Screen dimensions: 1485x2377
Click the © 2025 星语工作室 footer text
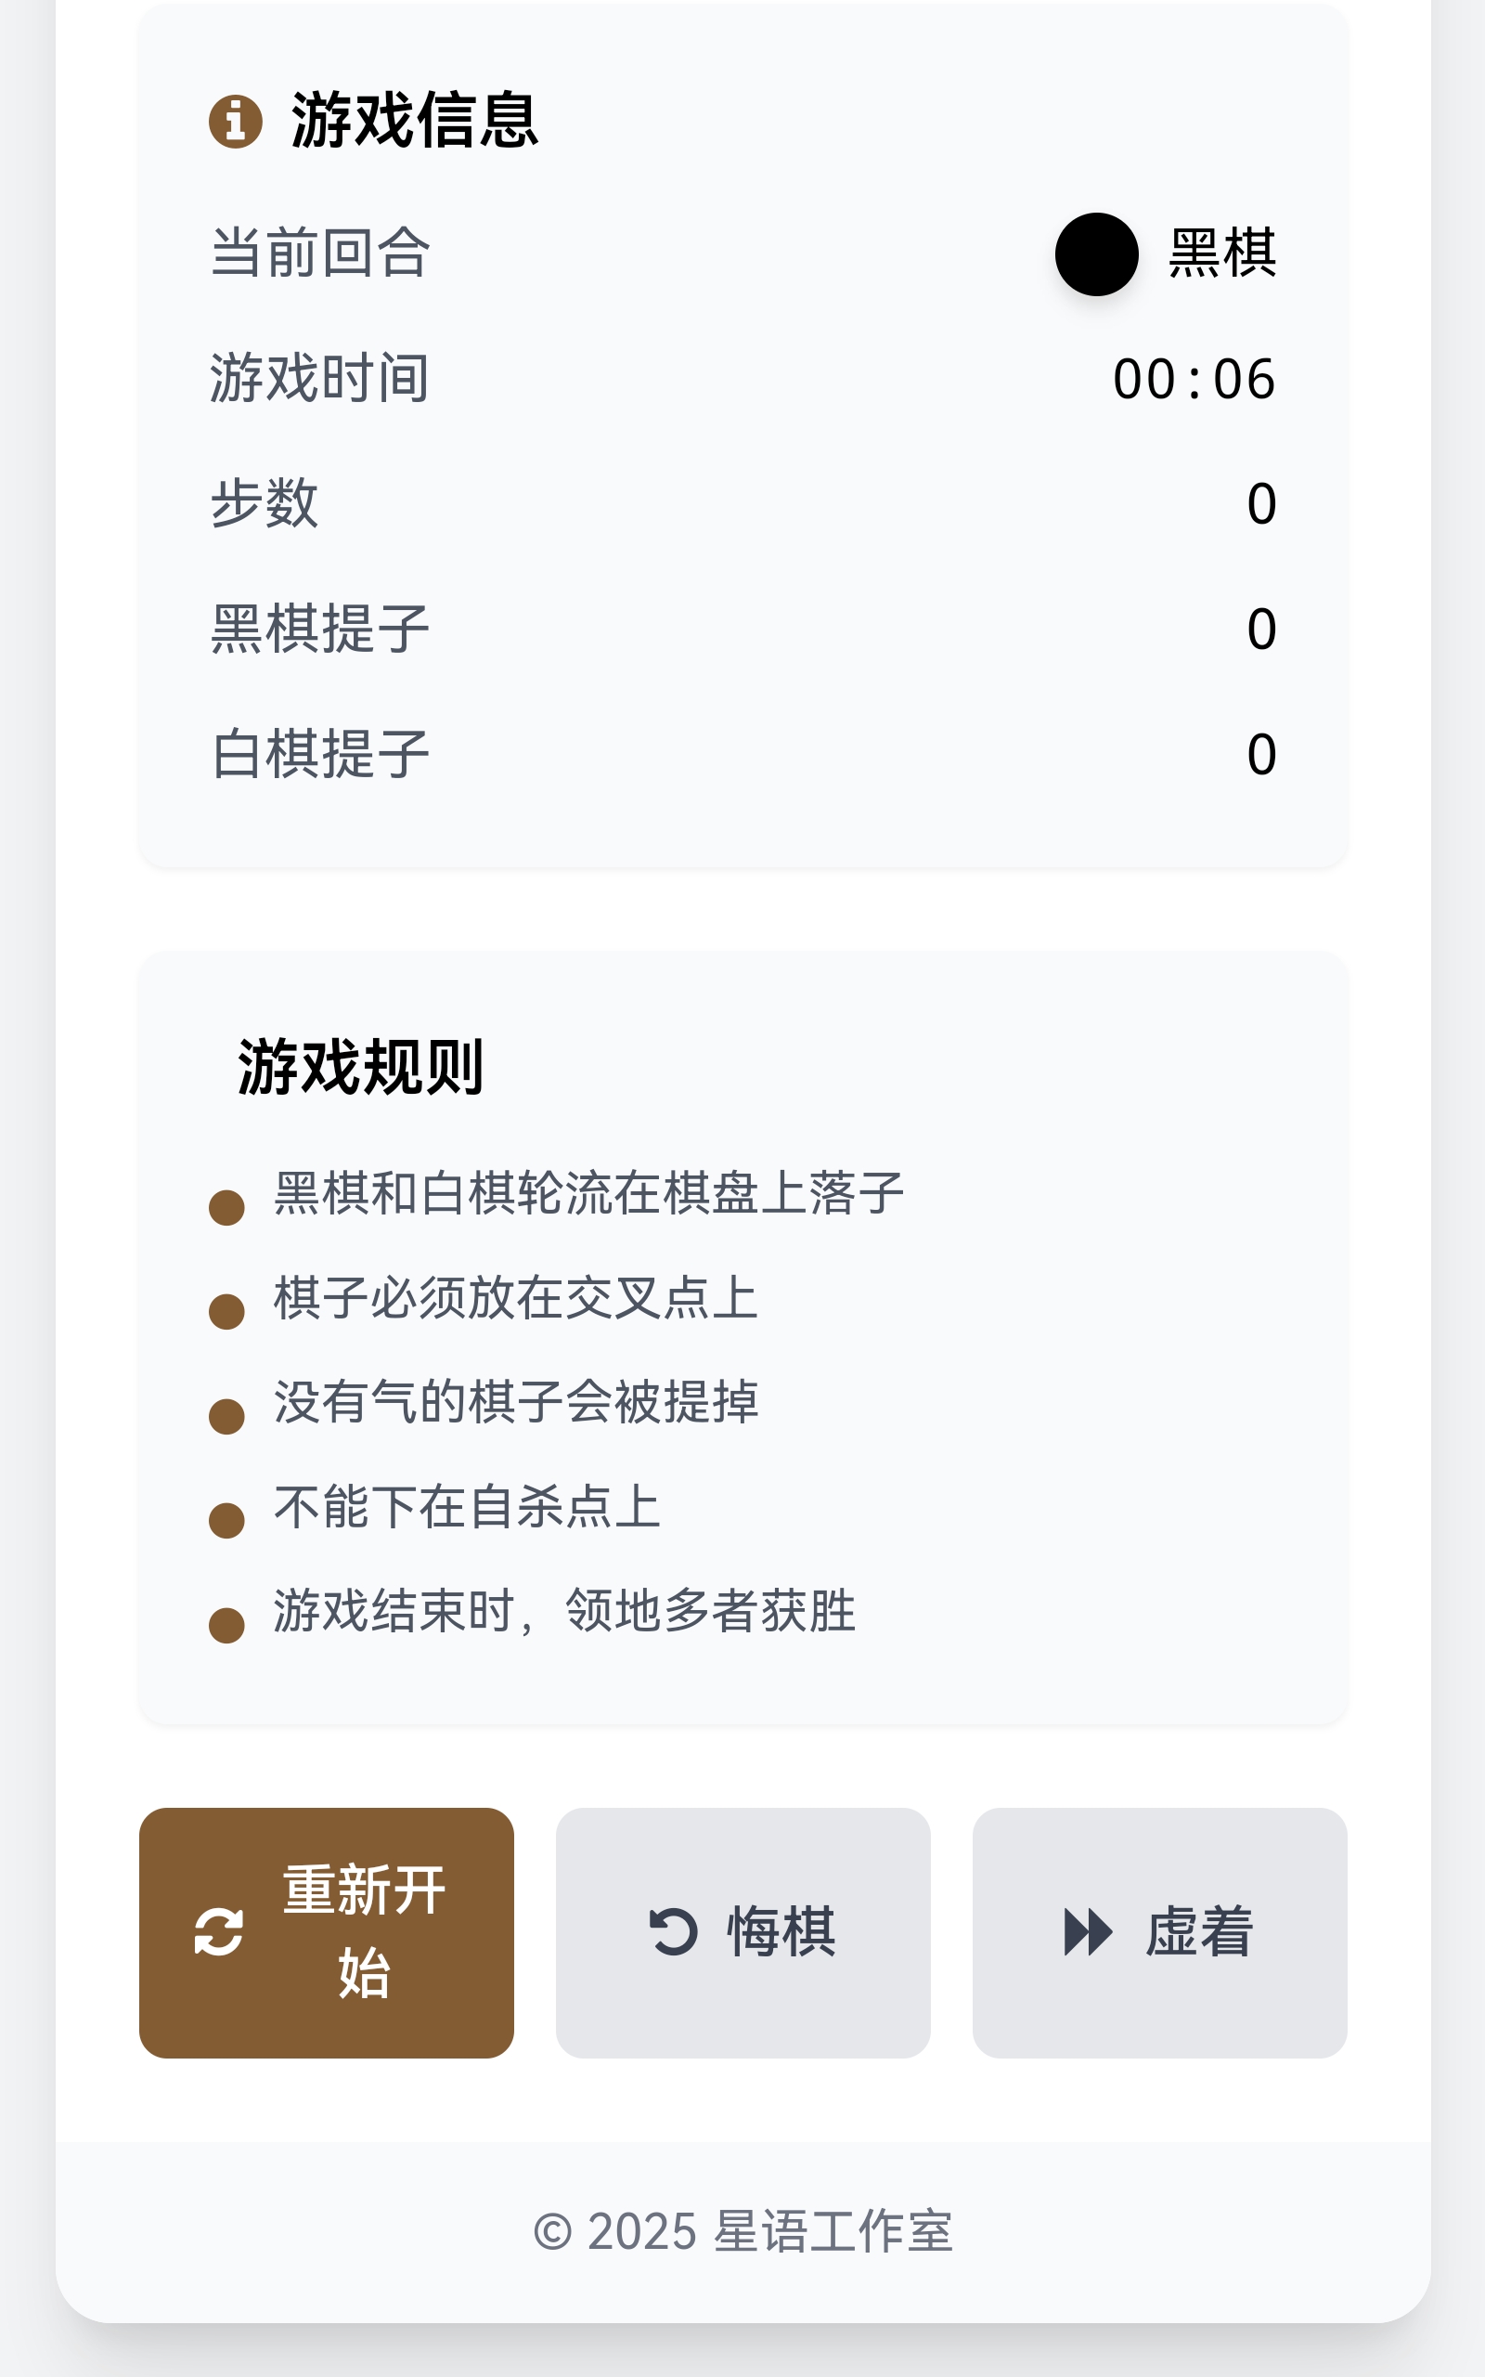pos(742,2231)
